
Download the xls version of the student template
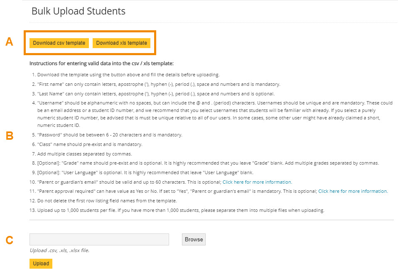121,43
